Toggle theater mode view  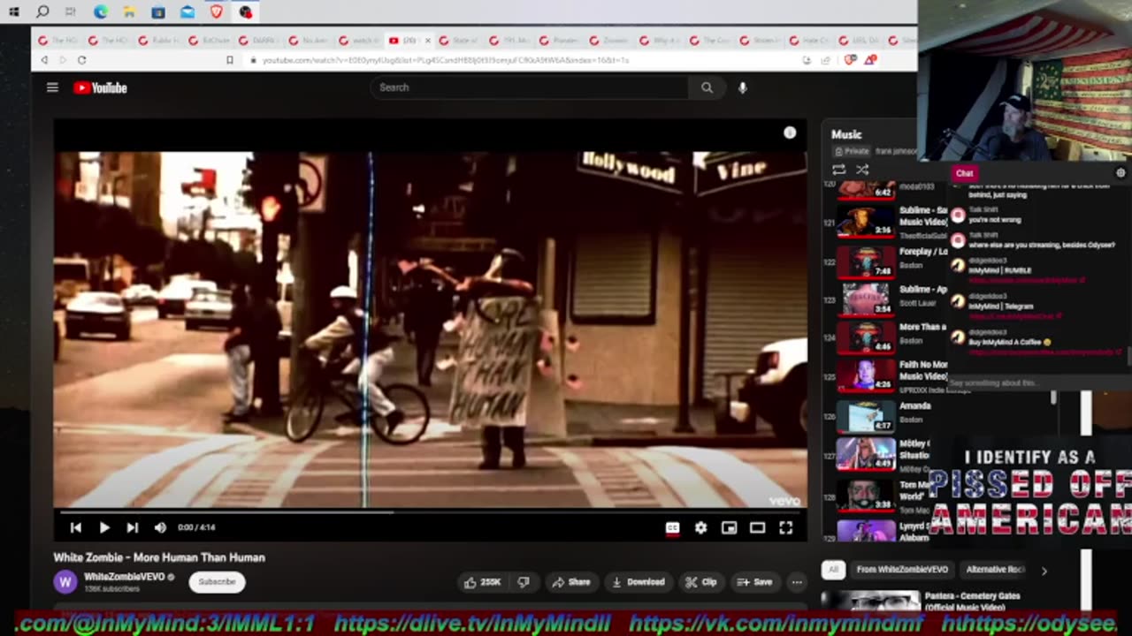pyautogui.click(x=757, y=527)
